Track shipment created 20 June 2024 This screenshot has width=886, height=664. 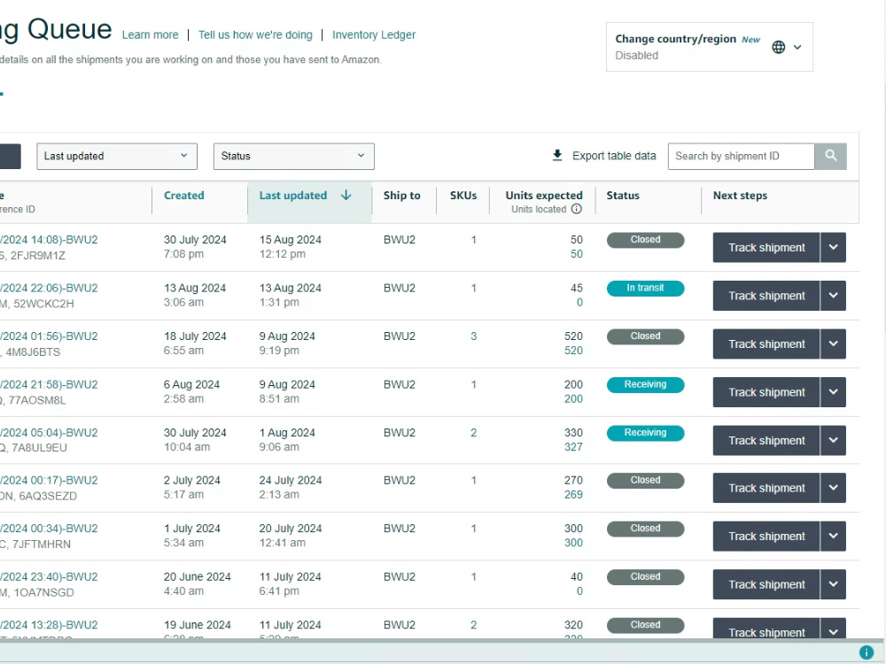766,584
